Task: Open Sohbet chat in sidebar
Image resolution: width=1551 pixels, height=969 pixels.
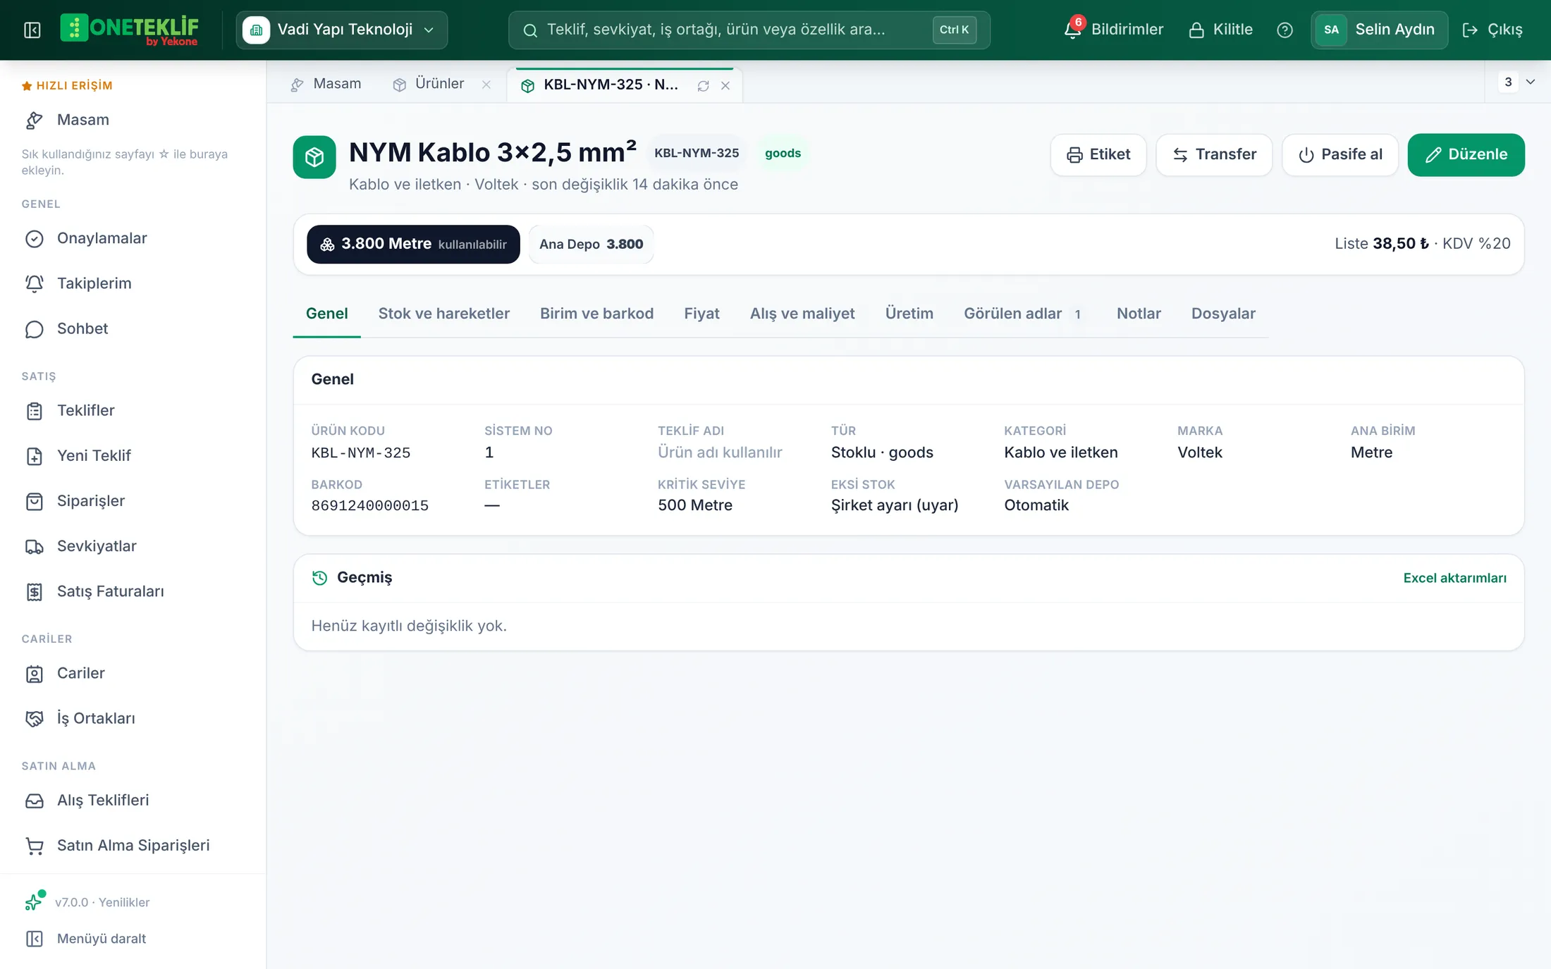Action: pyautogui.click(x=133, y=328)
